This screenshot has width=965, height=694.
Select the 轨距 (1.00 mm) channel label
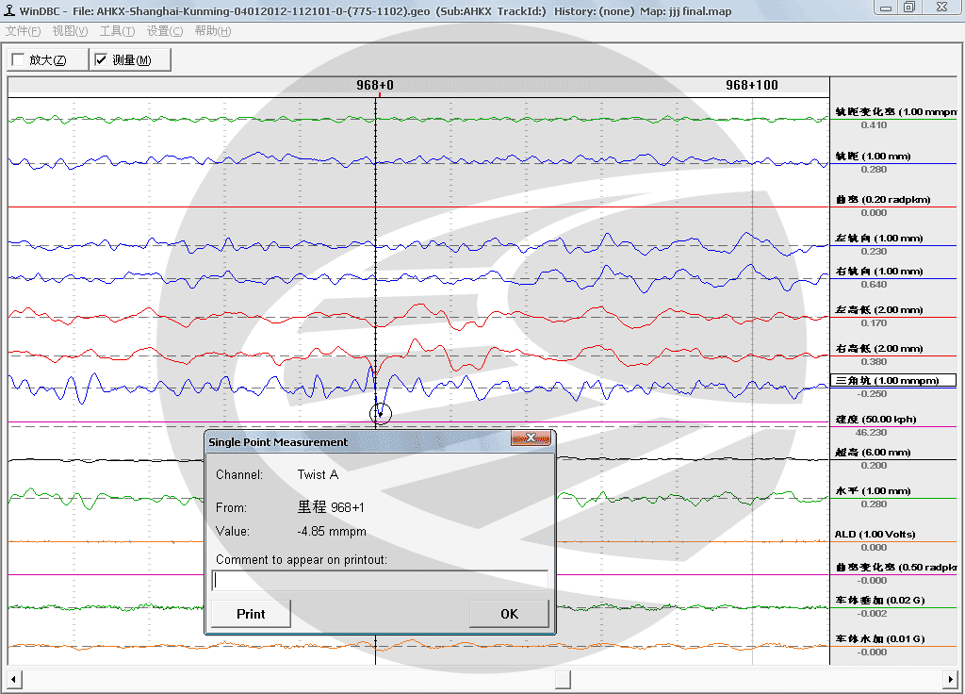coord(873,157)
